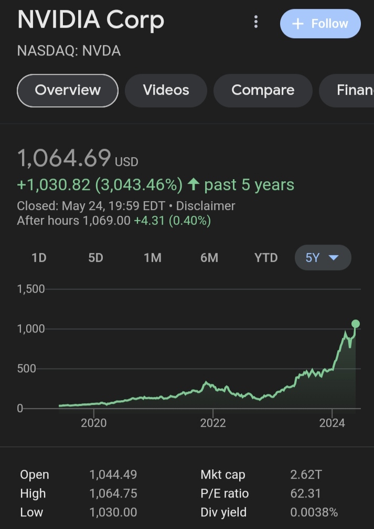Click the Mkt cap value 2.62T
The height and width of the screenshot is (529, 374).
(x=306, y=475)
